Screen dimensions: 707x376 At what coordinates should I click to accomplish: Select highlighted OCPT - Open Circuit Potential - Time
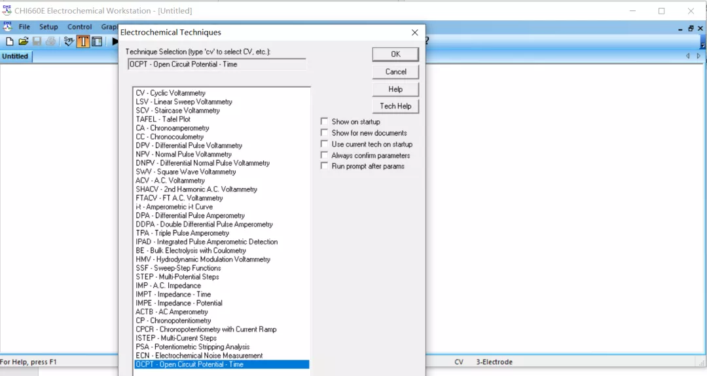tap(222, 364)
